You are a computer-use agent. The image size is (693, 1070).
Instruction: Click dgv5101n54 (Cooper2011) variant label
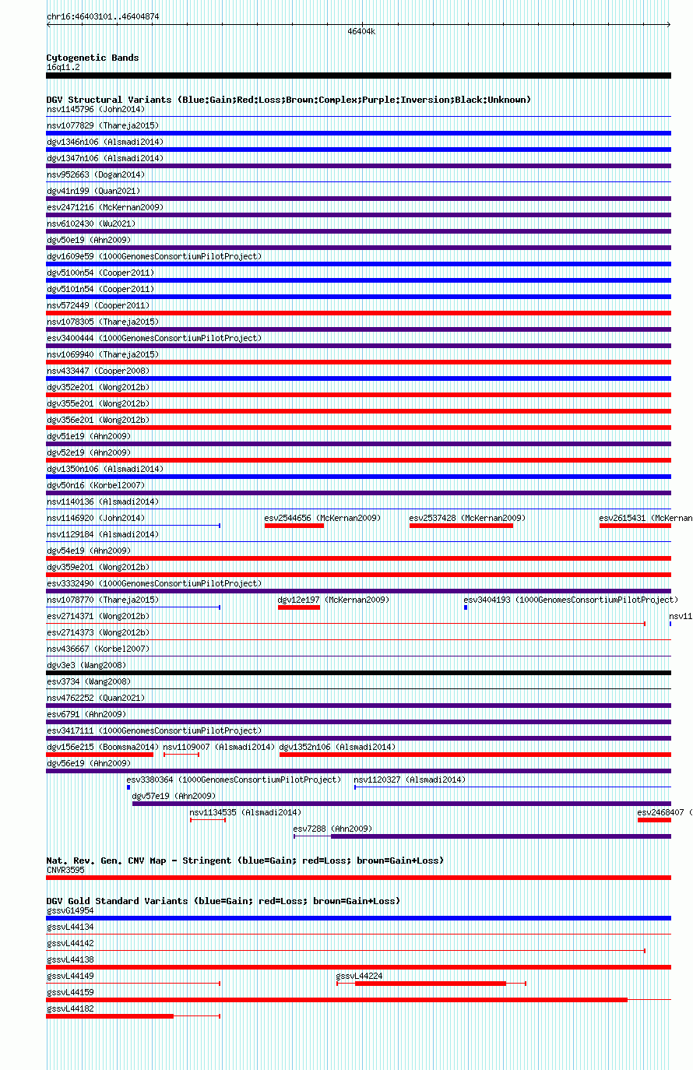coord(100,289)
